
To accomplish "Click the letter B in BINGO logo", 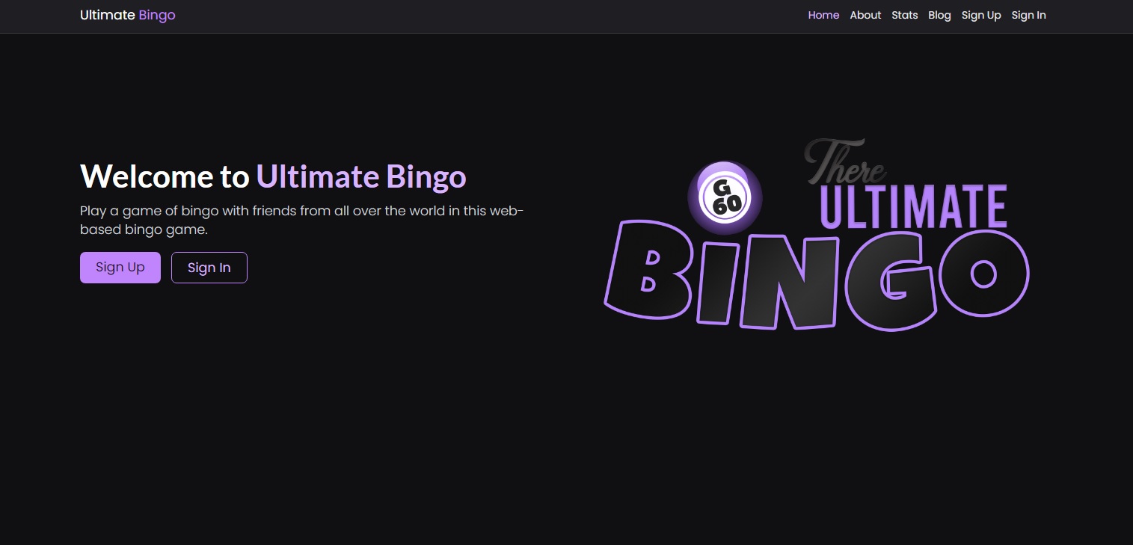I will pyautogui.click(x=648, y=270).
